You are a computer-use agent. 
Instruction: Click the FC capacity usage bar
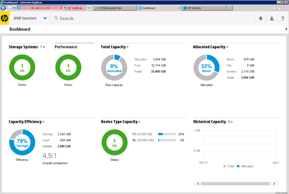pos(167,134)
